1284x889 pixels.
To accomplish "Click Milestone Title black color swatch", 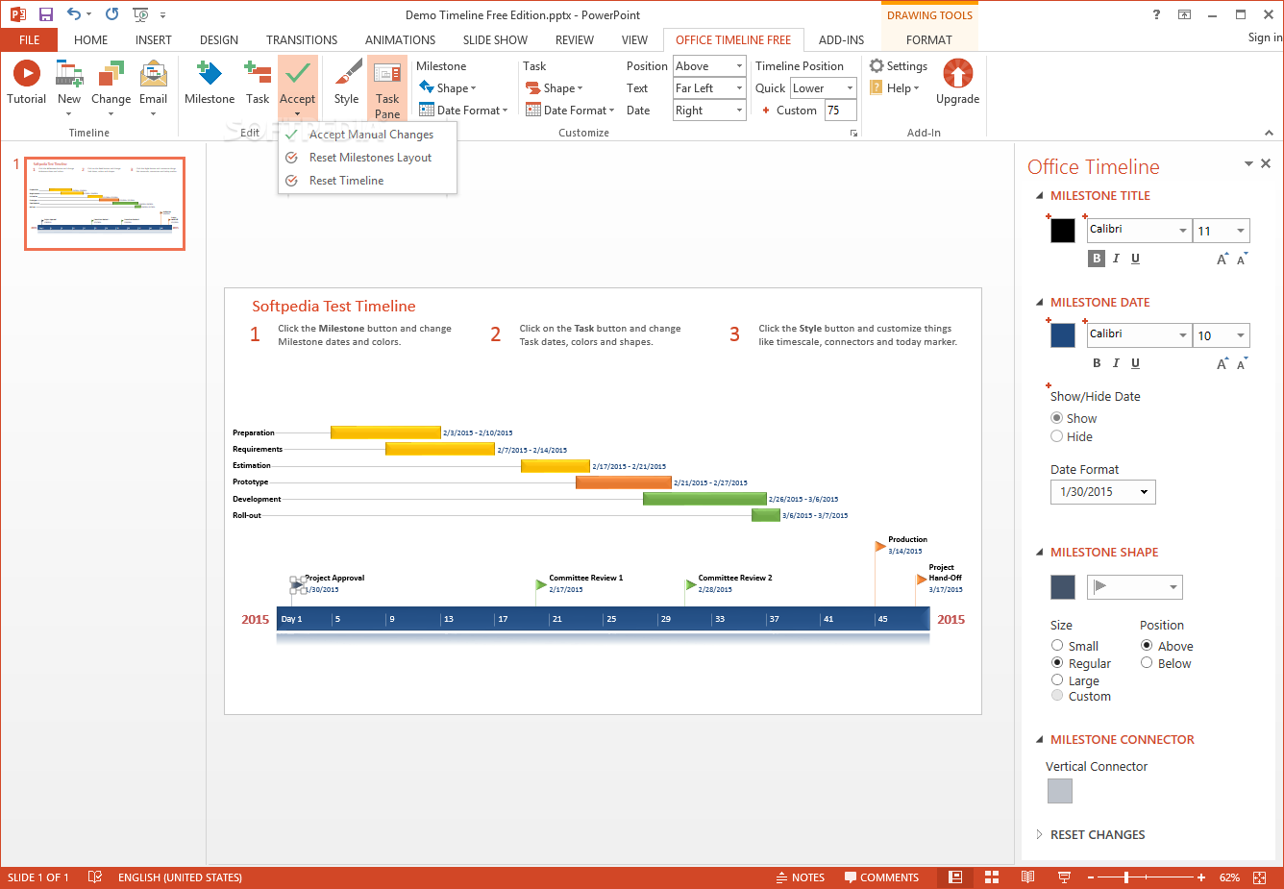I will [1063, 231].
